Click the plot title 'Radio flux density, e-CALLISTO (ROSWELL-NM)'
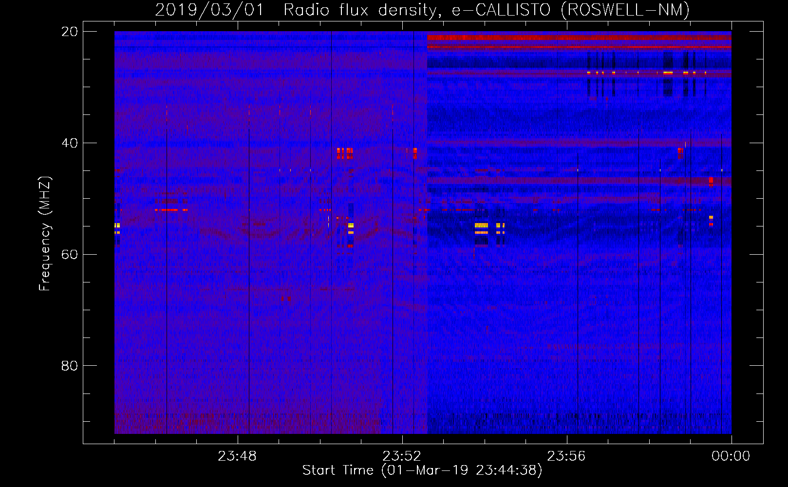Viewport: 788px width, 487px height. click(x=487, y=10)
